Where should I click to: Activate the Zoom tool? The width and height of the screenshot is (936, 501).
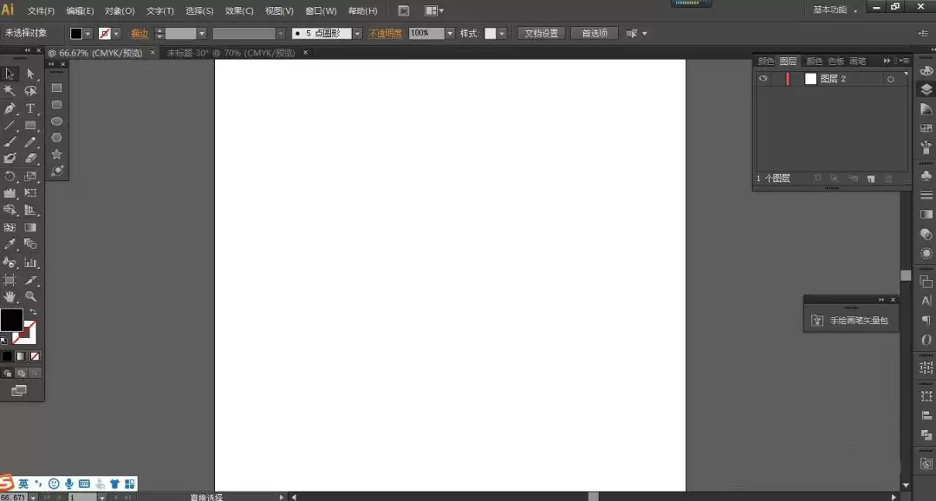(30, 296)
